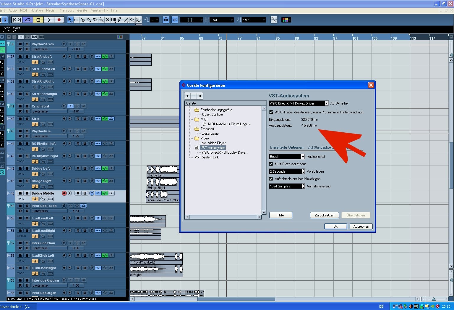
Task: Open channel settings of Strat track
Action: point(92,119)
